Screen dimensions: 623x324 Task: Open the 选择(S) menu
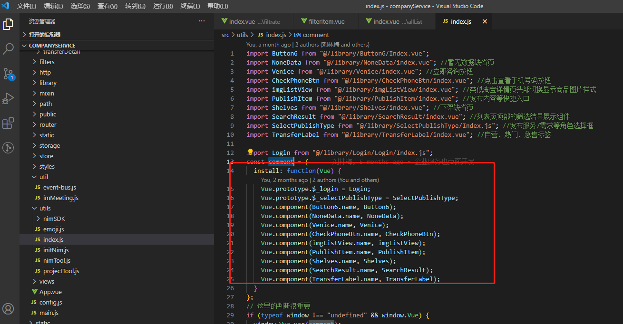[x=80, y=6]
